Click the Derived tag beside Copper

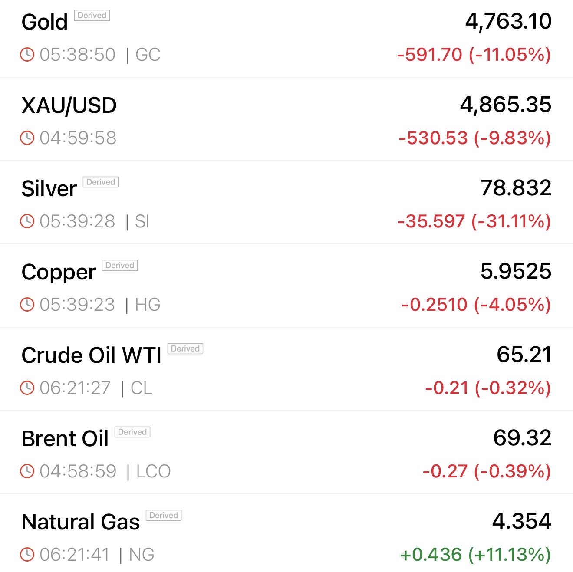(120, 266)
